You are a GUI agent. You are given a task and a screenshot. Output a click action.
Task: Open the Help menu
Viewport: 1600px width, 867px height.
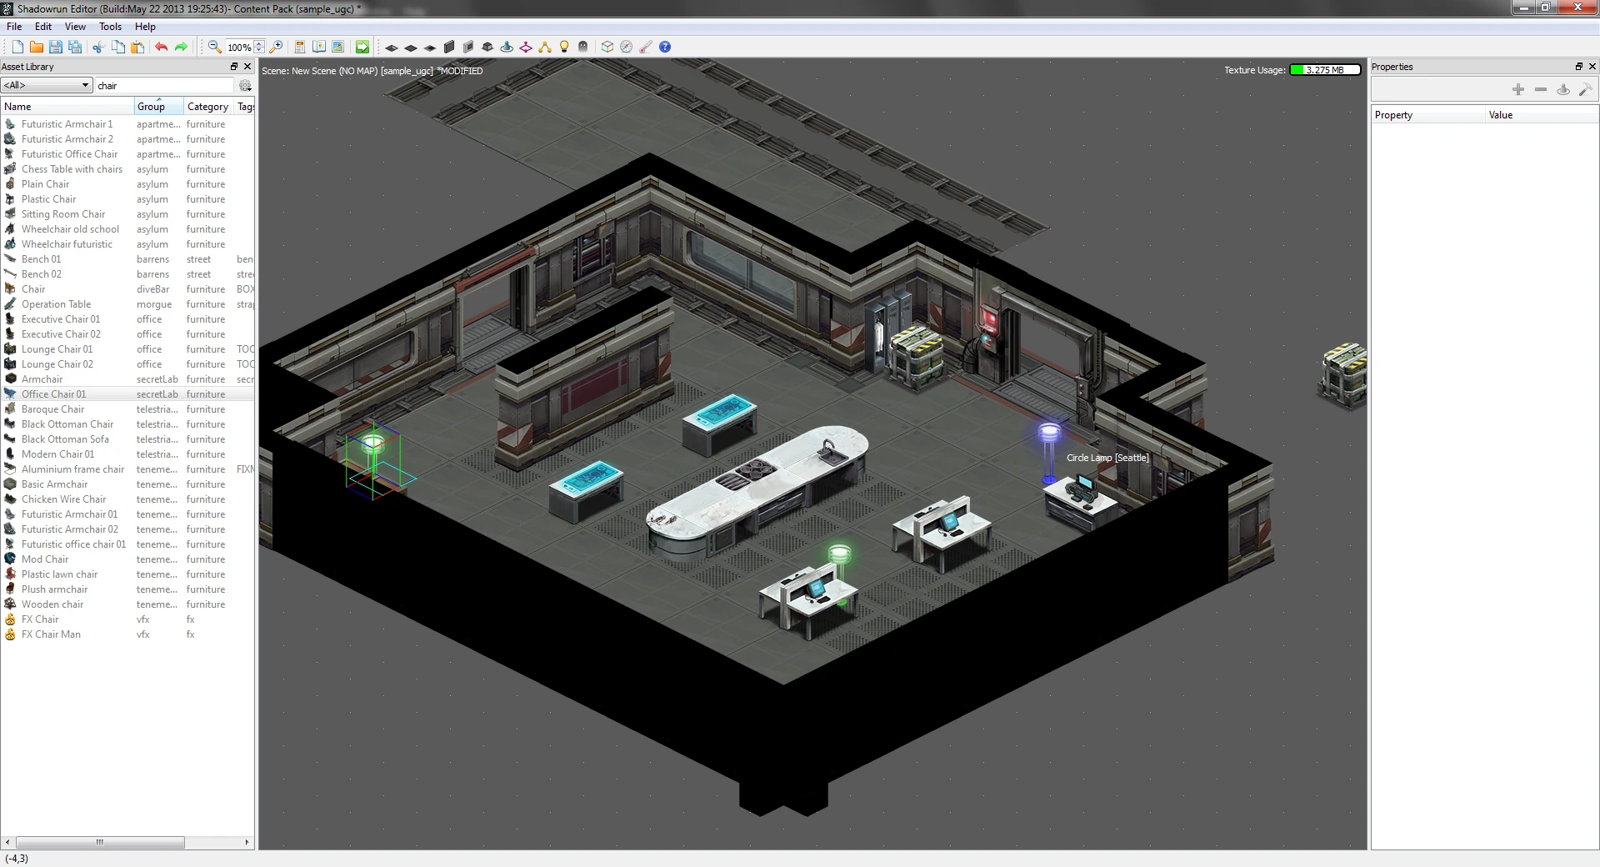coord(145,27)
